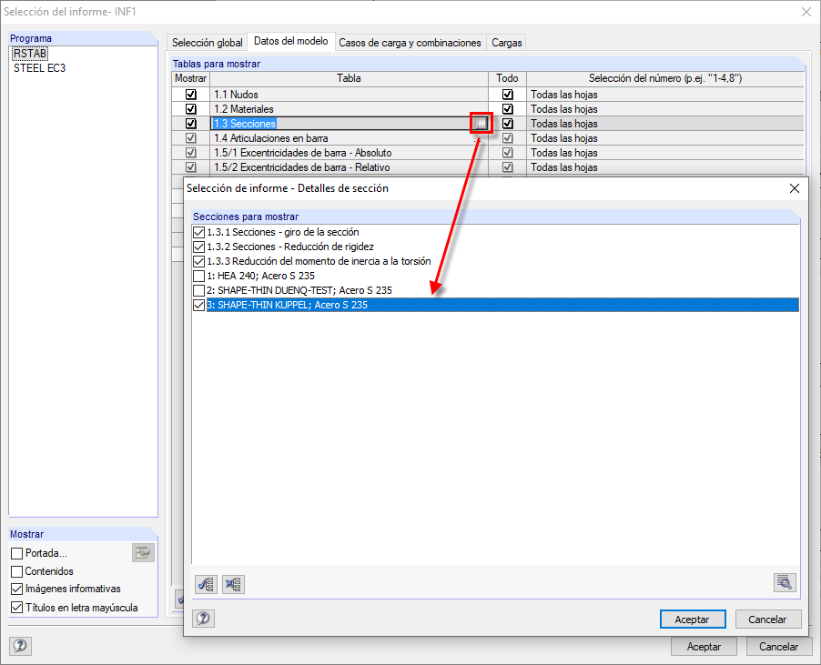Click the preview magnifier icon in section details

(785, 582)
